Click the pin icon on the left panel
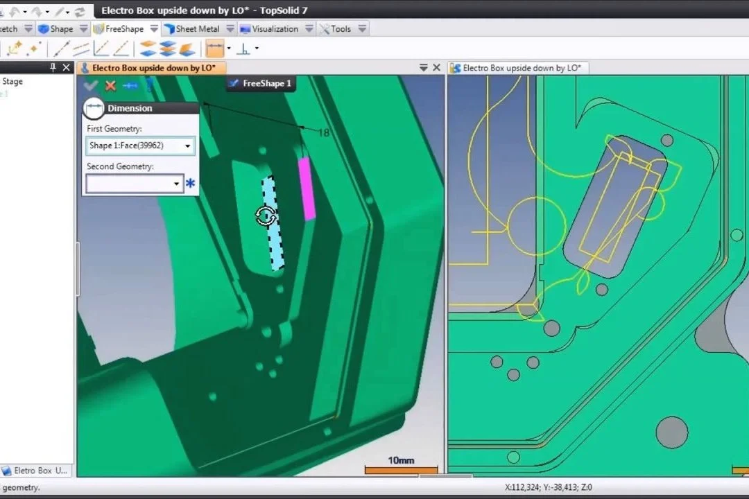The image size is (749, 499). 53,67
